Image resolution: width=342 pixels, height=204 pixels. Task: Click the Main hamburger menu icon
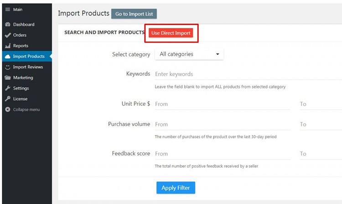(7, 10)
